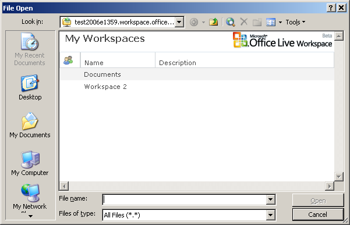Click the Views grid icon
The width and height of the screenshot is (350, 225).
coord(271,22)
